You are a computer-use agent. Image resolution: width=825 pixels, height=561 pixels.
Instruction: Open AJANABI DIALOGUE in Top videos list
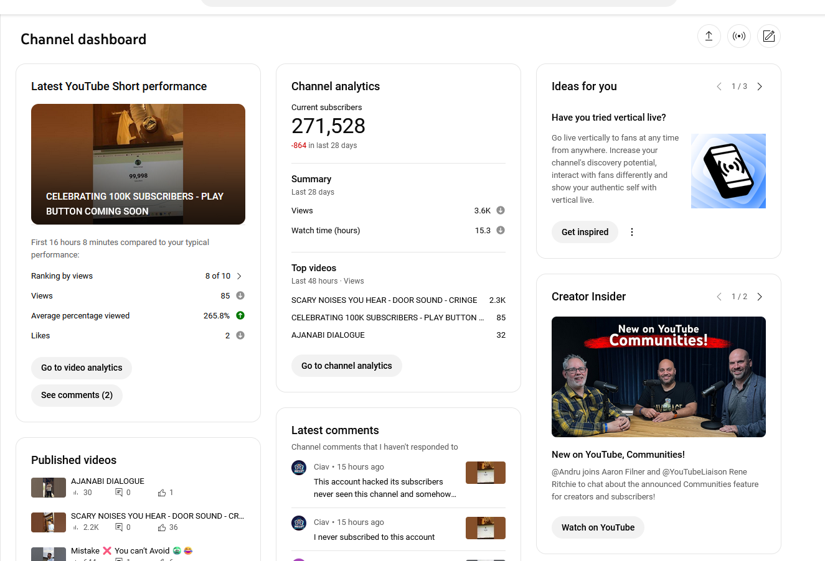coord(328,335)
